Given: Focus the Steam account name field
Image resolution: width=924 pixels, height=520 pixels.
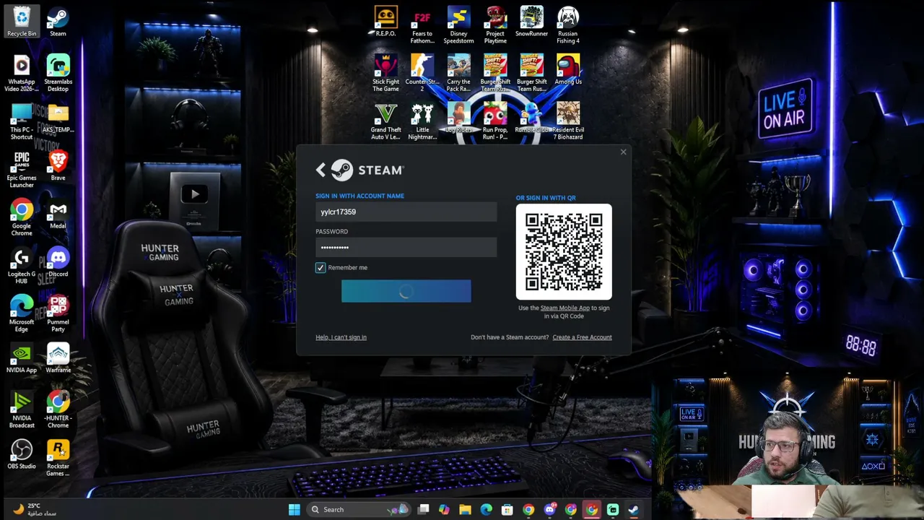Looking at the screenshot, I should click(x=406, y=212).
